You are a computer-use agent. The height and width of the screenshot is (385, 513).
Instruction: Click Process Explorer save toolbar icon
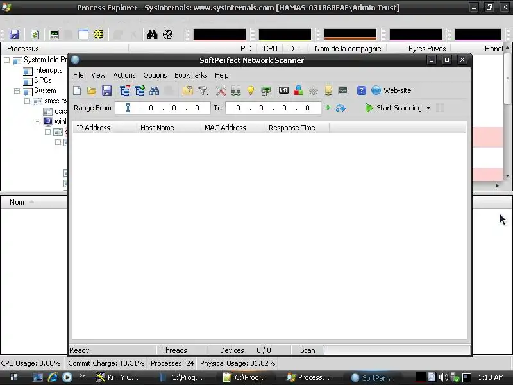pos(14,35)
